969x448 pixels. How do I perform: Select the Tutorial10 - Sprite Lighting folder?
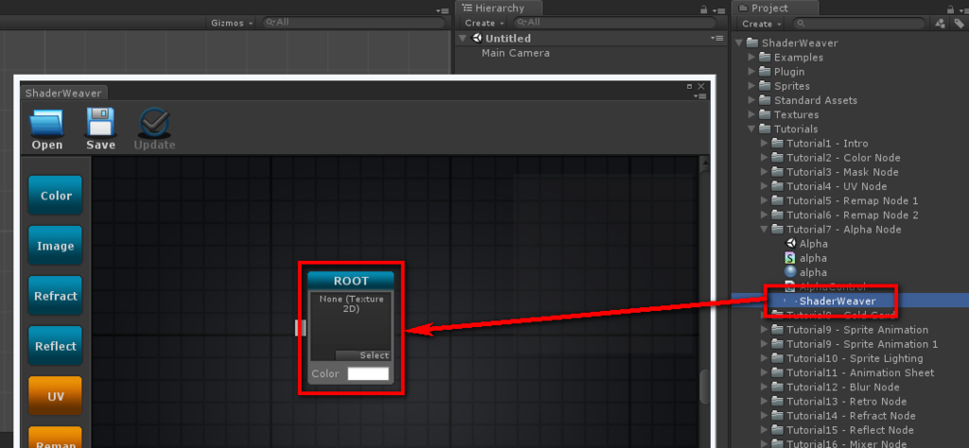(x=854, y=358)
